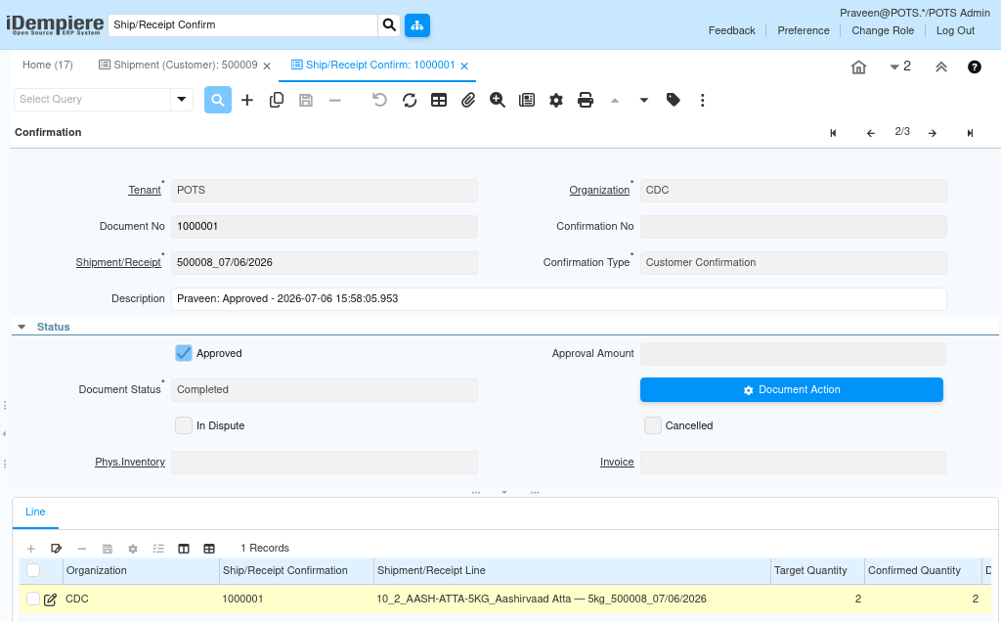Click the Document No field

(x=325, y=227)
